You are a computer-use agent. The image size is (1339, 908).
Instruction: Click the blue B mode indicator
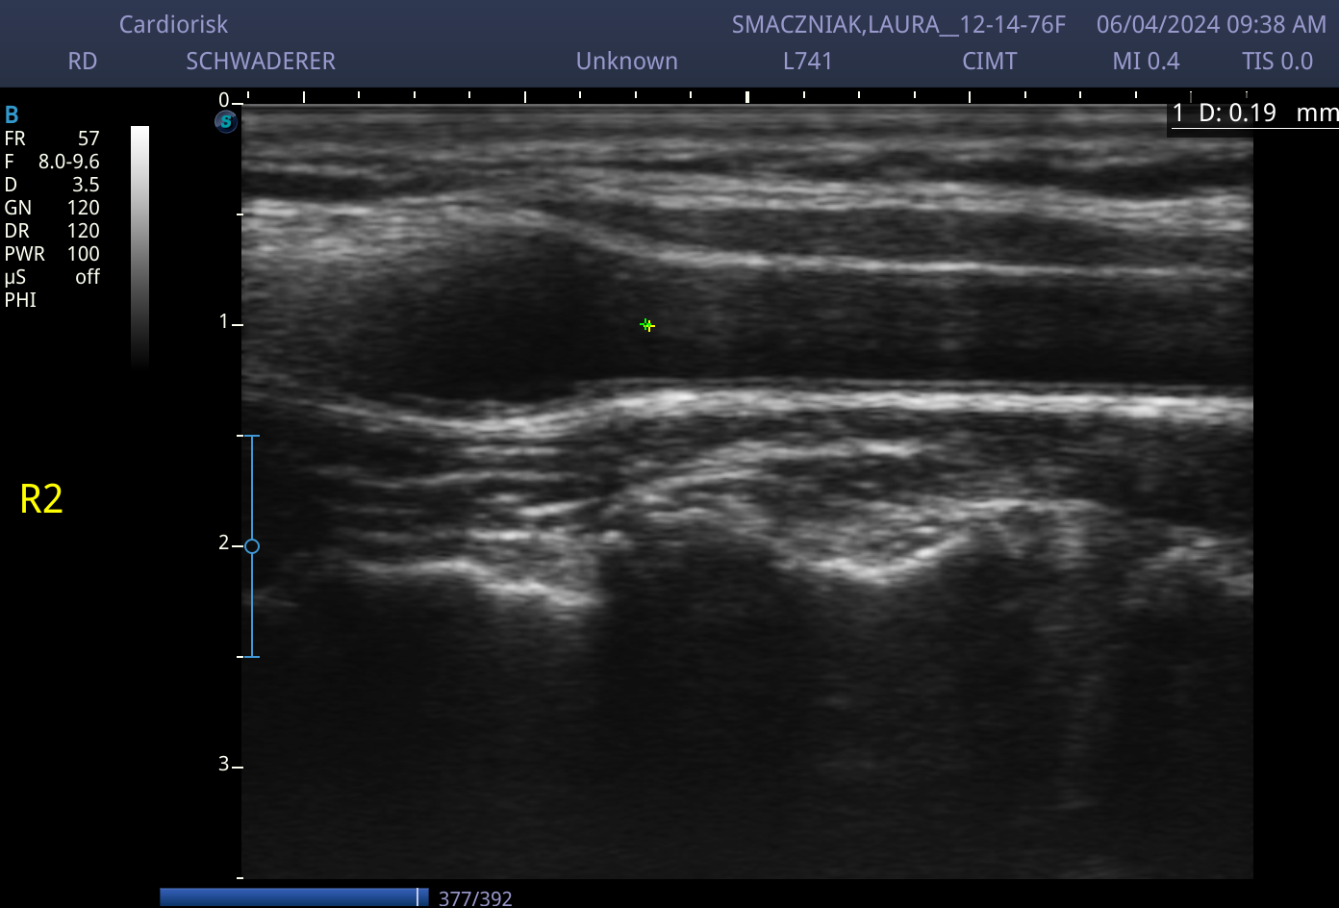pyautogui.click(x=12, y=115)
